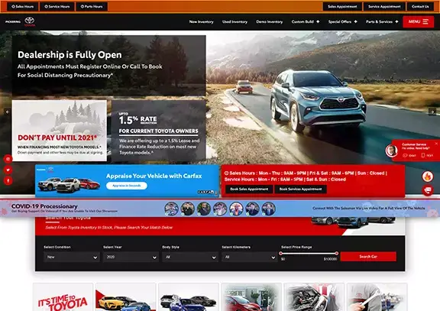Open the red chat bubble icon
Screen dimensions: 440x311
click(428, 190)
